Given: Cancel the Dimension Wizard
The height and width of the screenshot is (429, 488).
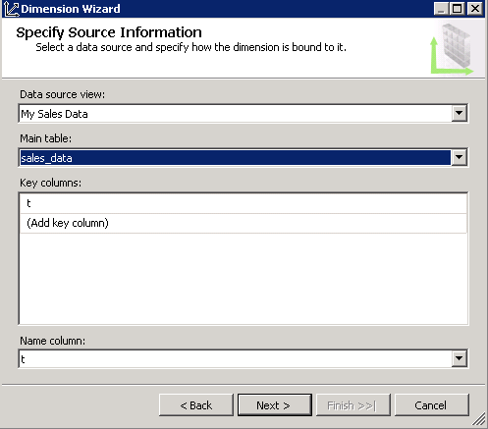Looking at the screenshot, I should click(431, 405).
